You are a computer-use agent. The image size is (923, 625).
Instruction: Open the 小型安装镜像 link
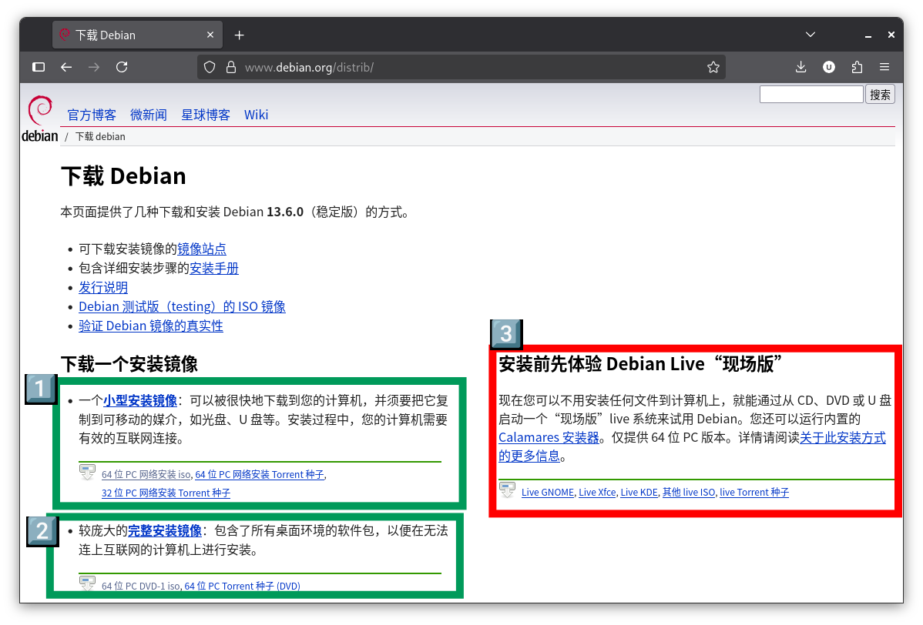pos(140,400)
